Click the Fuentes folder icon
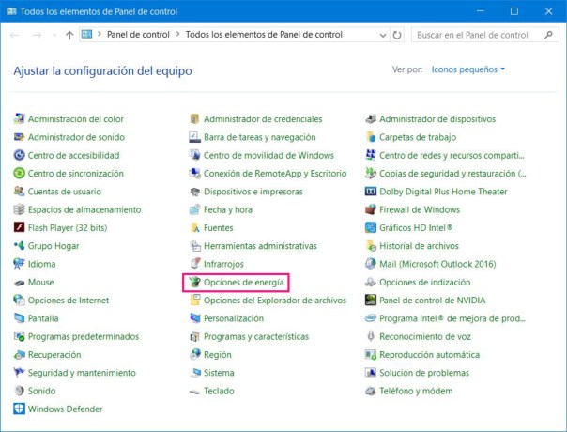This screenshot has height=432, width=567. [194, 227]
